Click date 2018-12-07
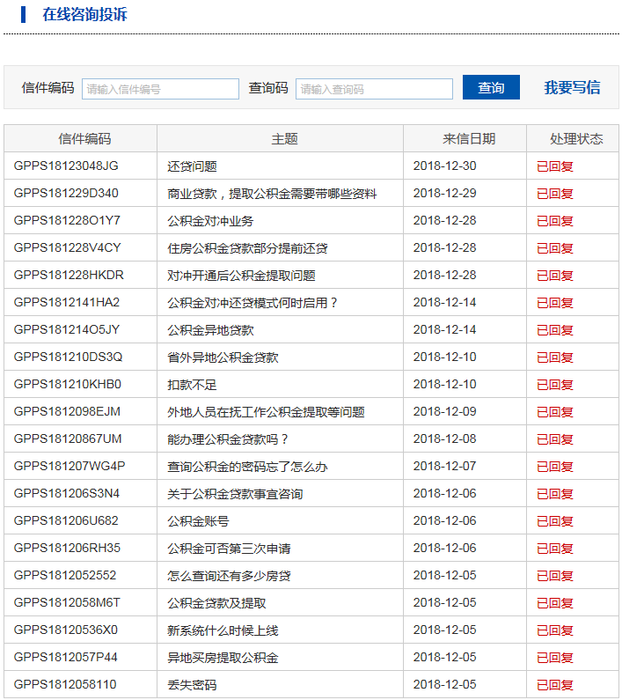This screenshot has height=700, width=622. pos(445,466)
